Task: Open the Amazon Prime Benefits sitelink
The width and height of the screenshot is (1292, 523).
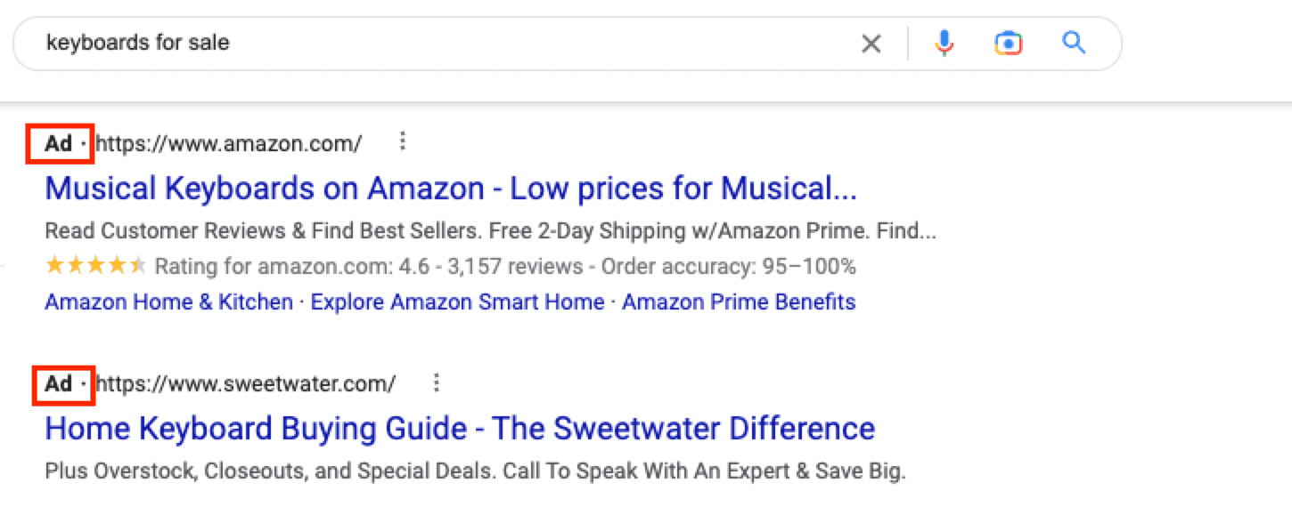Action: (x=738, y=302)
